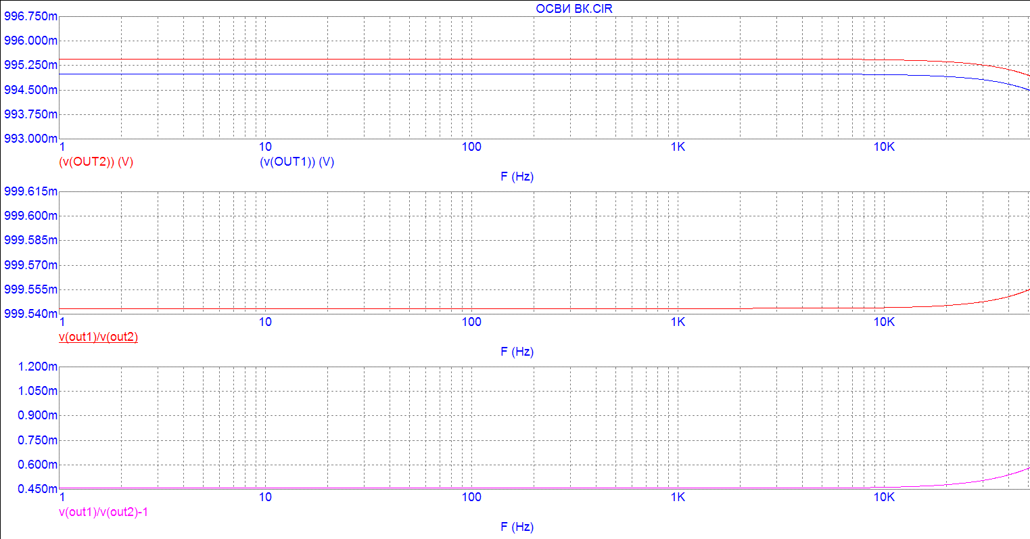Click the 0.600m Y-axis value
This screenshot has height=539, width=1030.
(x=39, y=465)
